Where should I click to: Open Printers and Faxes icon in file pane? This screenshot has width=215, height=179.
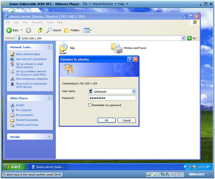pyautogui.click(x=117, y=48)
